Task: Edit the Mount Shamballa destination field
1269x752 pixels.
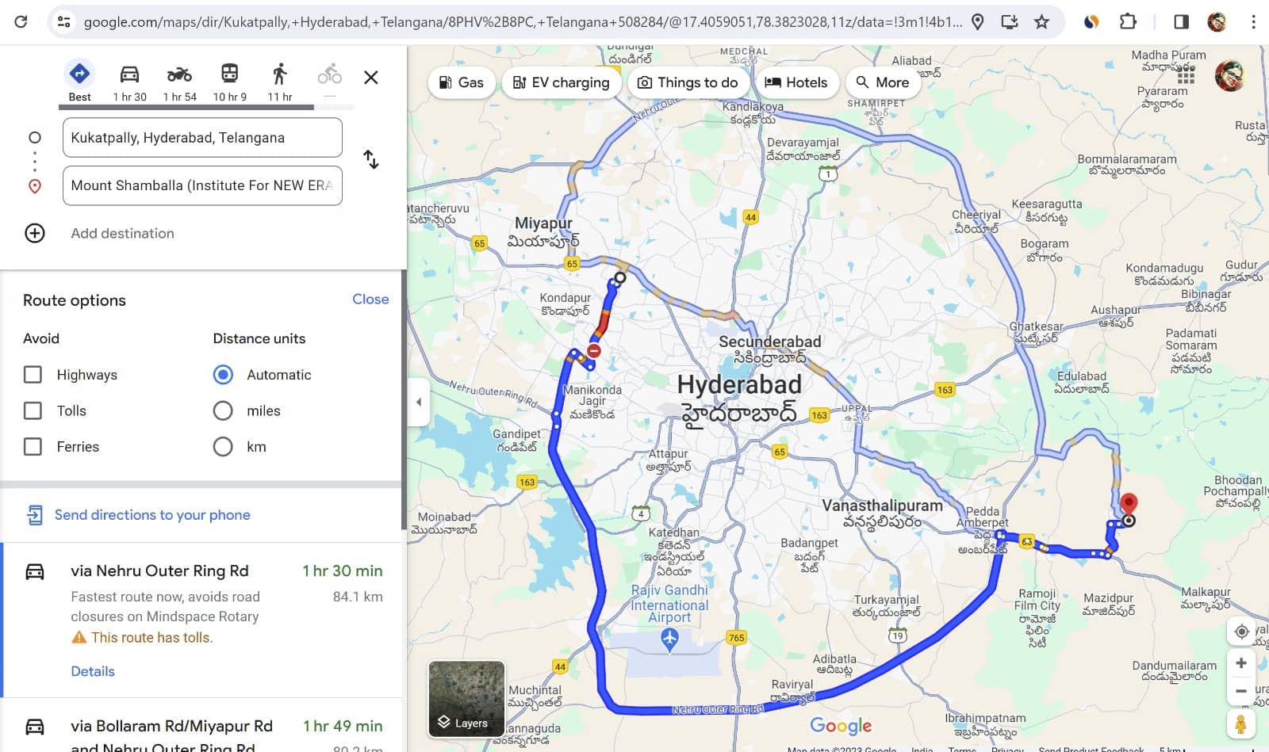Action: pyautogui.click(x=202, y=185)
